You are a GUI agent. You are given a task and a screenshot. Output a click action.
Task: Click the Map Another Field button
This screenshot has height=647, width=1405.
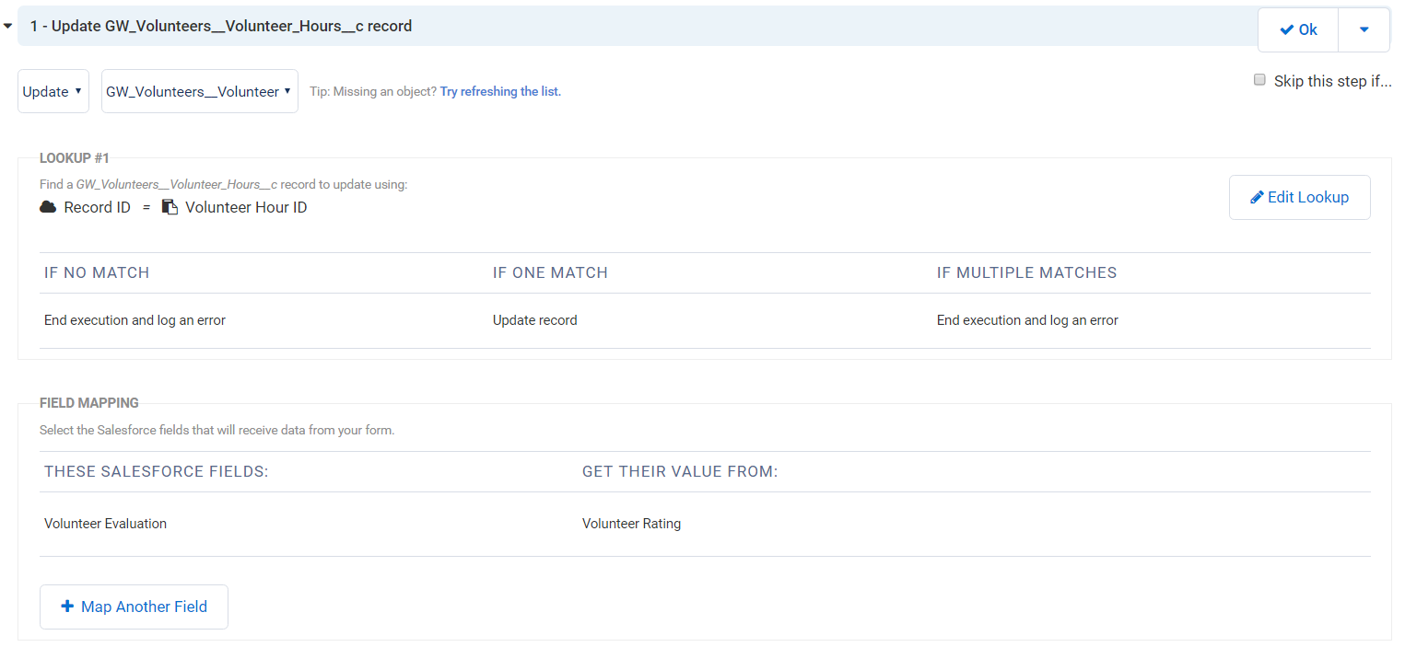pyautogui.click(x=134, y=607)
